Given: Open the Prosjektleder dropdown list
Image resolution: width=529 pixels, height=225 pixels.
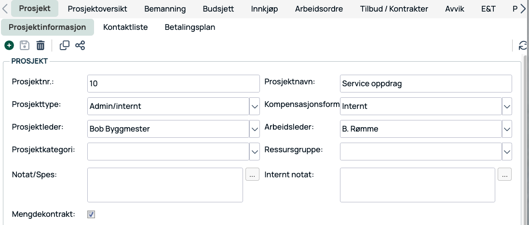Looking at the screenshot, I should (x=255, y=129).
